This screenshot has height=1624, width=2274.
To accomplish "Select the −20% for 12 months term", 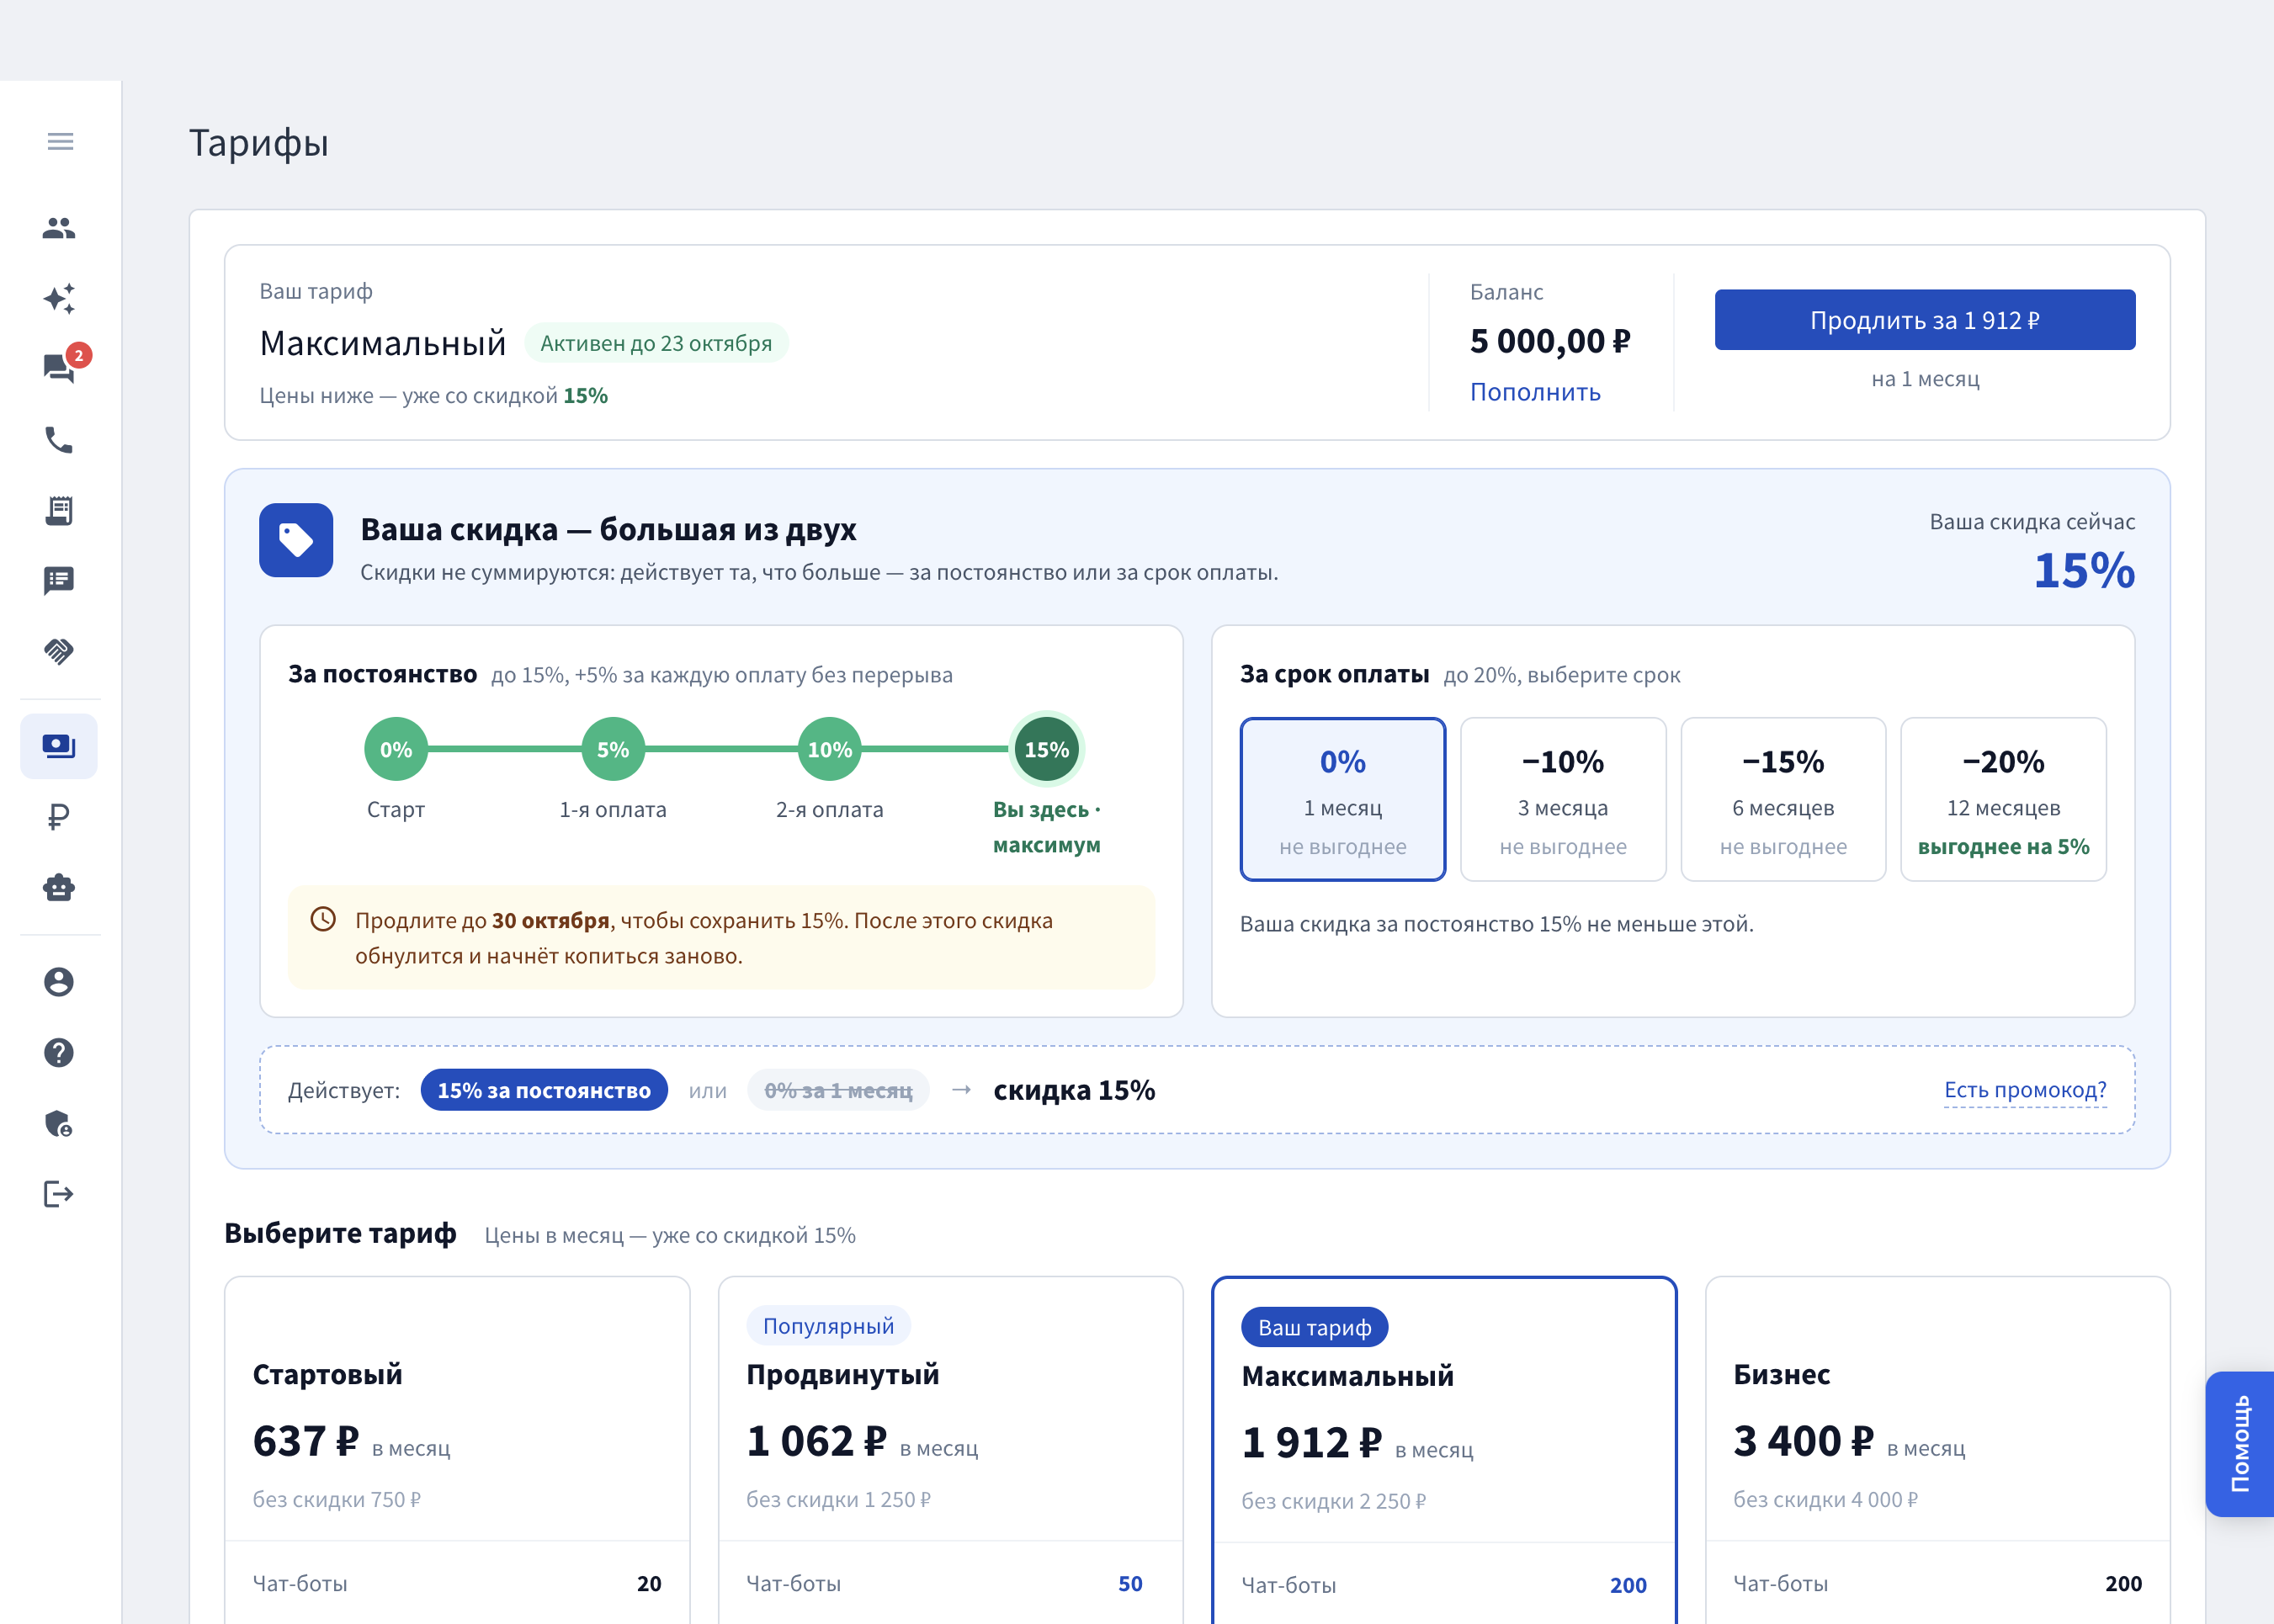I will pyautogui.click(x=2003, y=800).
